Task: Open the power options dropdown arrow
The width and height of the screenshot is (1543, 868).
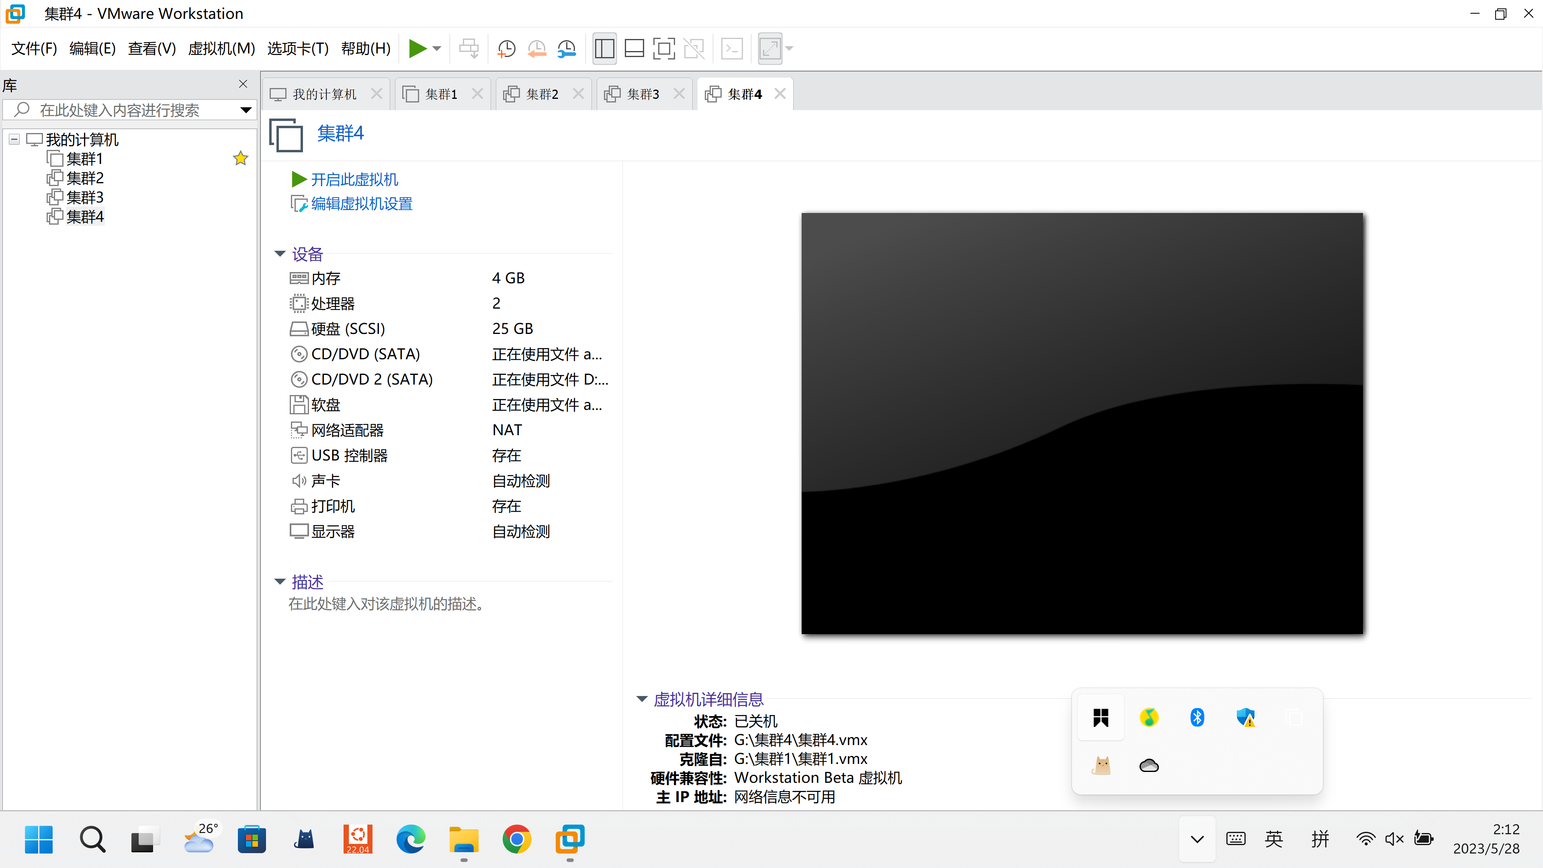Action: [437, 49]
